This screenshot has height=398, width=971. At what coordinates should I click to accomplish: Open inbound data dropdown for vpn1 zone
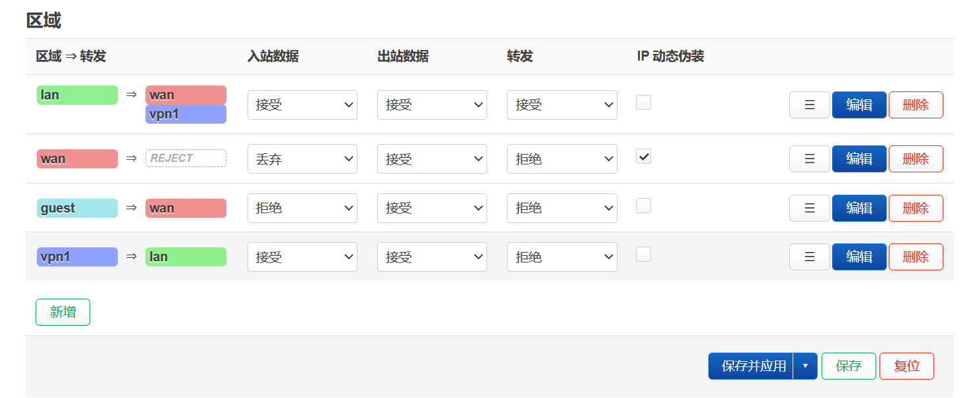click(302, 257)
